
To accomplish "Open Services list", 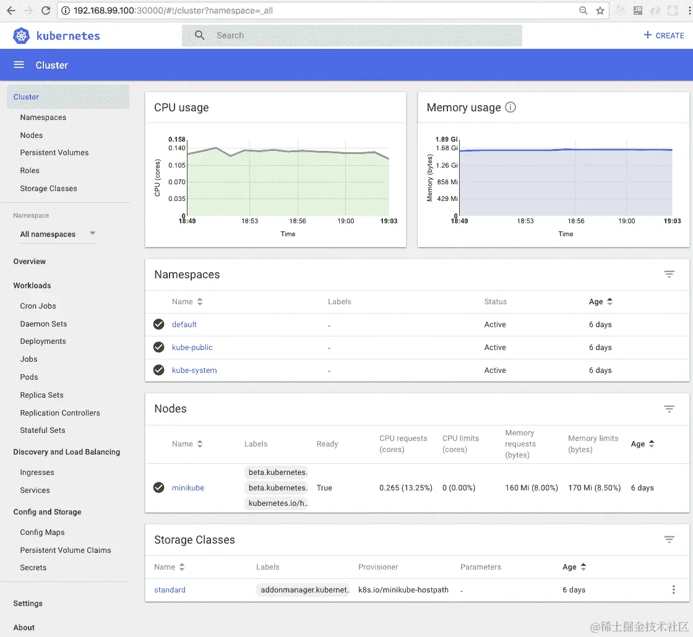I will pyautogui.click(x=35, y=490).
